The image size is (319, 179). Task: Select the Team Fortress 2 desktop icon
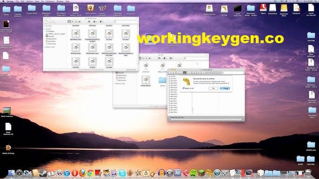coord(91,10)
